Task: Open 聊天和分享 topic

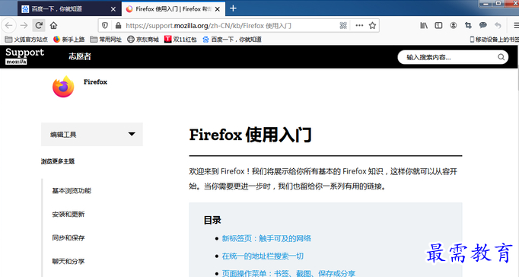Action: pos(68,261)
